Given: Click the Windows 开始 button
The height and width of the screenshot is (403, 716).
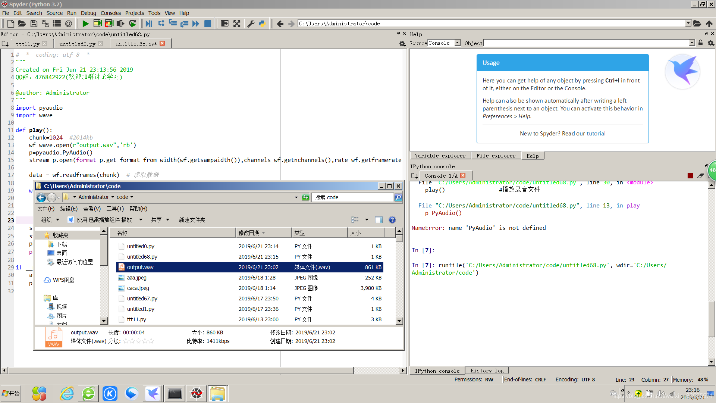Looking at the screenshot, I should click(11, 394).
